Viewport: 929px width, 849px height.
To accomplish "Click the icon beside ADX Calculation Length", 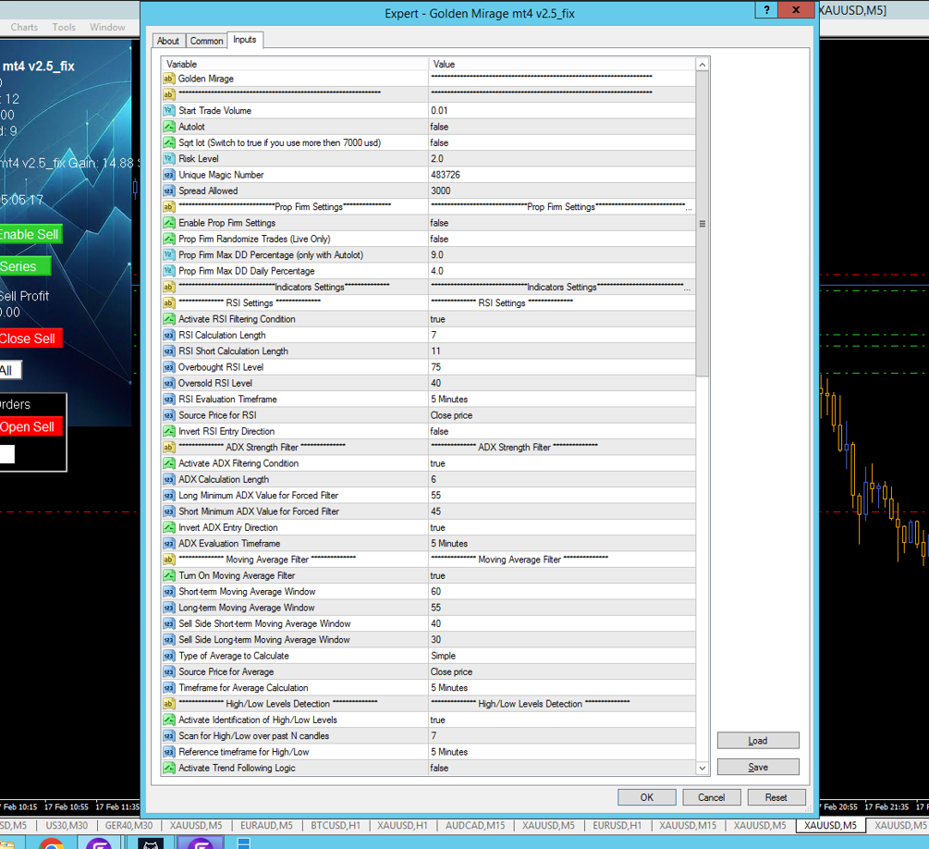I will click(169, 479).
